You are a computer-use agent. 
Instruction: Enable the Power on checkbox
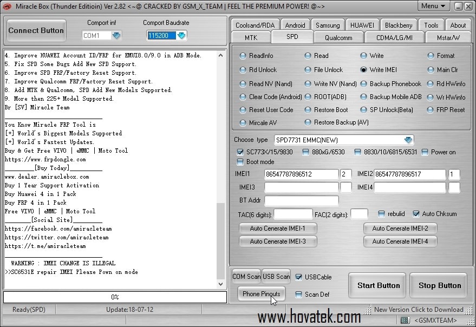(425, 152)
